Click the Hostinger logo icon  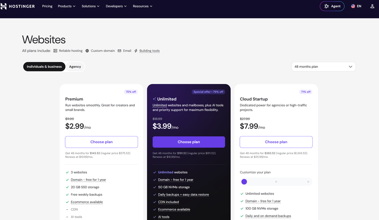pyautogui.click(x=3, y=6)
